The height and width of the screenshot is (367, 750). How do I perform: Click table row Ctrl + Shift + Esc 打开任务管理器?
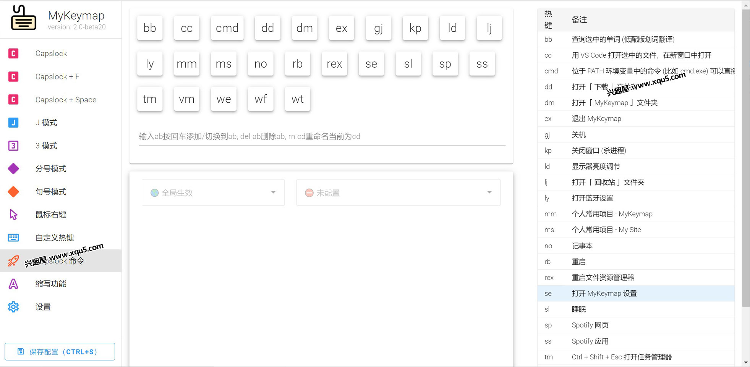click(636, 357)
